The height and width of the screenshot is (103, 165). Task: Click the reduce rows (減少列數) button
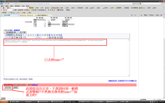(x=23, y=32)
